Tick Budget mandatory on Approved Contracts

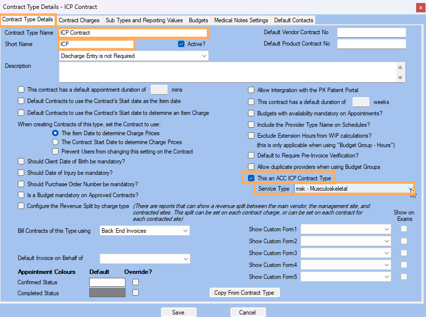[21, 195]
